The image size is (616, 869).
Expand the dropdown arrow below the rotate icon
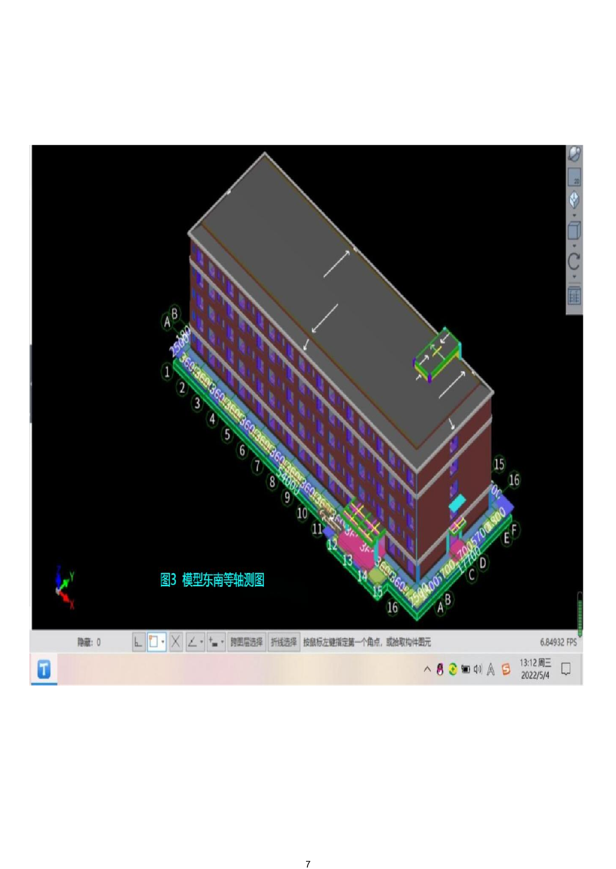coord(574,277)
